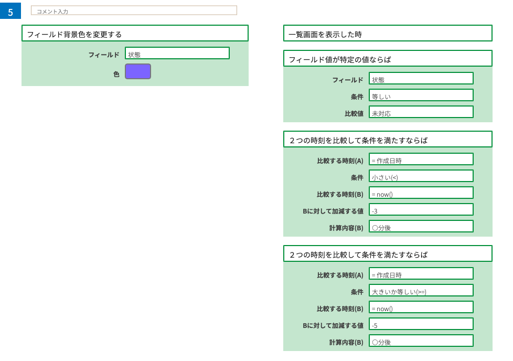This screenshot has width=513, height=361.
Task: Select the フィールド値が特定の値ならば condition header
Action: click(x=388, y=59)
